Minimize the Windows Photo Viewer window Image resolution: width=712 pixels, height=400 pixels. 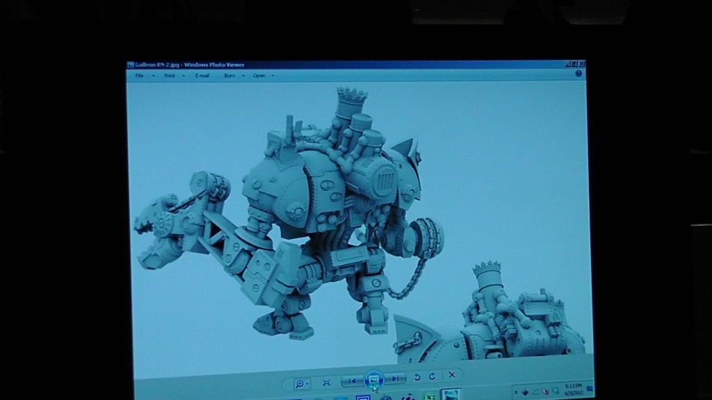(x=567, y=65)
